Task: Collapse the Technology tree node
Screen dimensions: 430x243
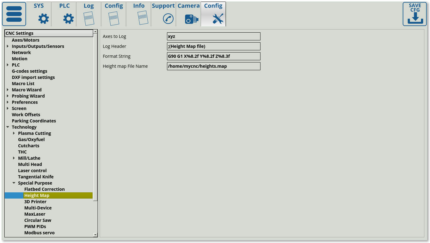Action: pyautogui.click(x=8, y=127)
